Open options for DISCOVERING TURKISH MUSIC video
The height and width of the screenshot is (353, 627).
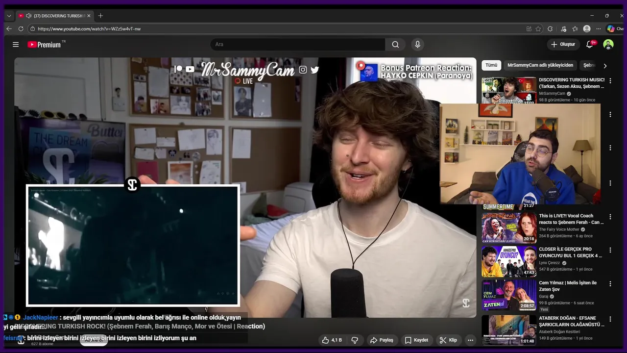[x=610, y=80]
